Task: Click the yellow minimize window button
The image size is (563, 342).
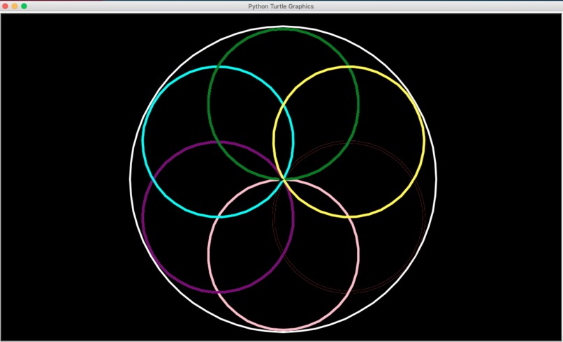Action: [x=15, y=6]
